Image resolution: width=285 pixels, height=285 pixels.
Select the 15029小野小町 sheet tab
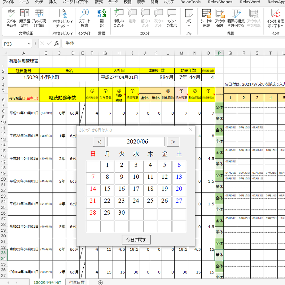(x=47, y=283)
